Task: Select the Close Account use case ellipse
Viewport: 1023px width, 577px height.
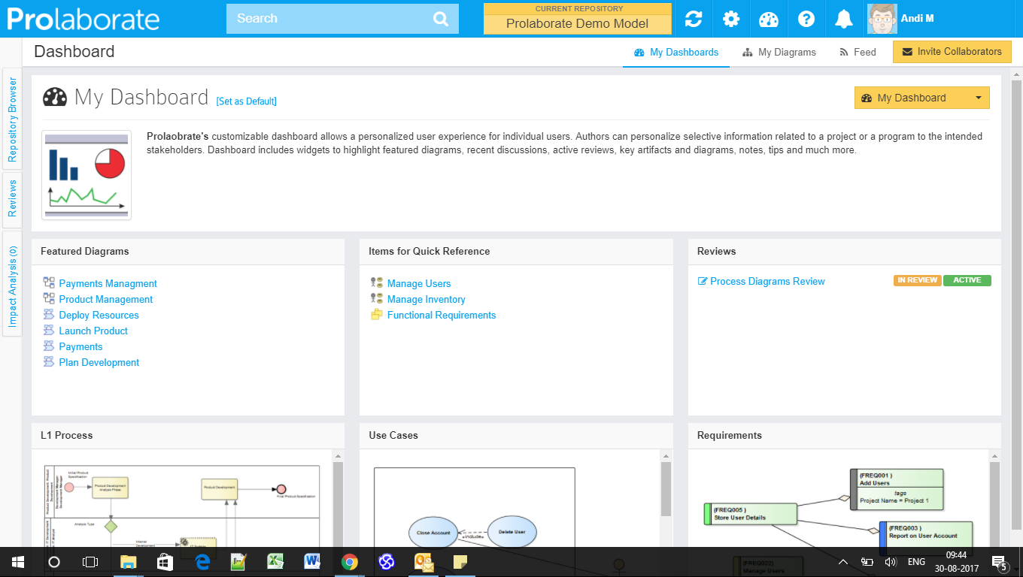Action: 433,533
